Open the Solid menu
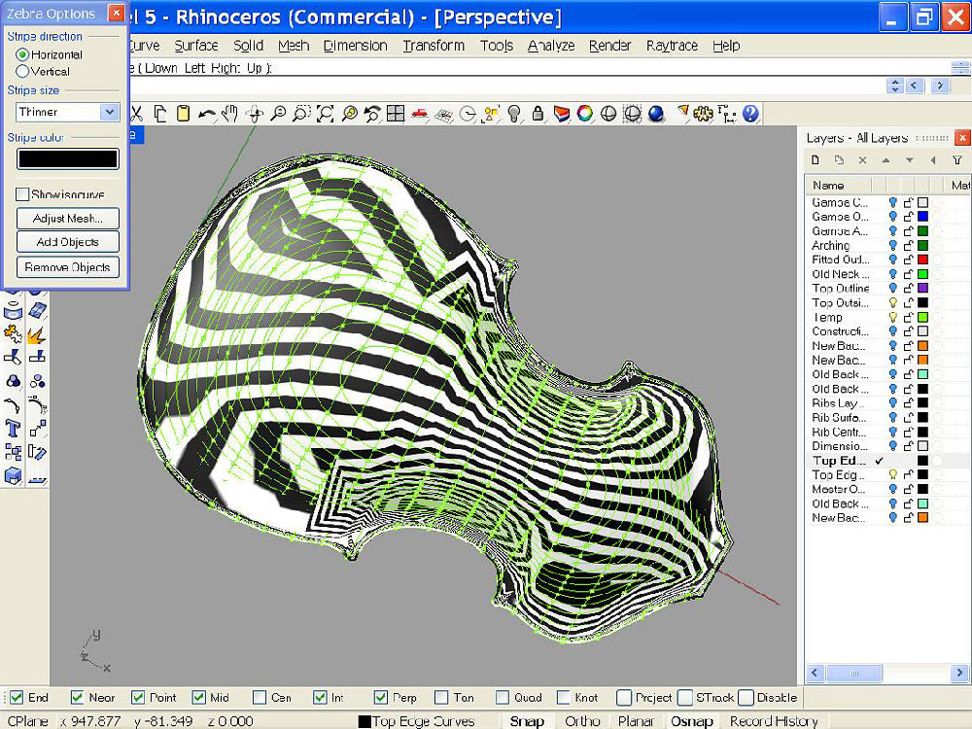972x729 pixels. [x=248, y=46]
